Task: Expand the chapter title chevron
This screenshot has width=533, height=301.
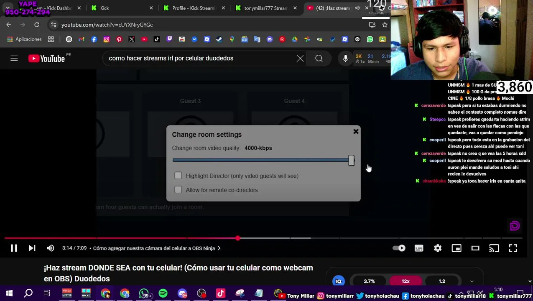Action: pos(219,248)
